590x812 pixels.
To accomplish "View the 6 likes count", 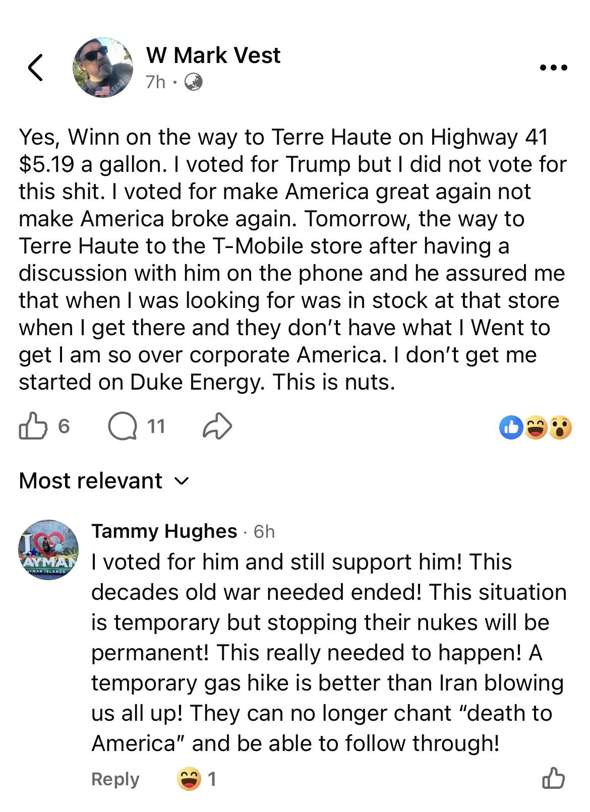I will 64,426.
